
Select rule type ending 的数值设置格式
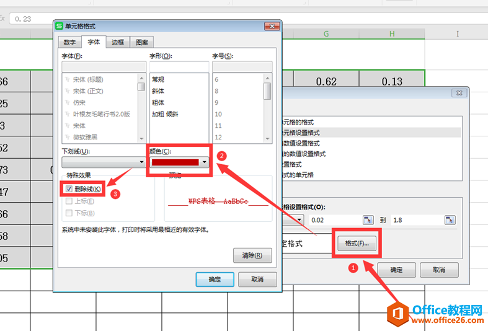(371, 154)
